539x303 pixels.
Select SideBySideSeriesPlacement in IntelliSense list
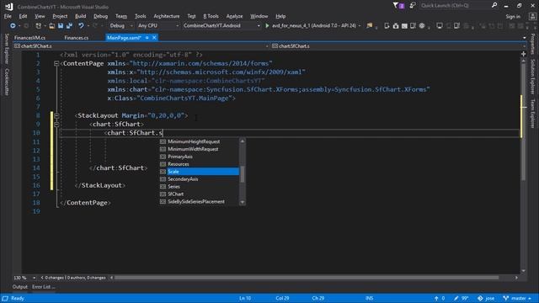pos(199,202)
